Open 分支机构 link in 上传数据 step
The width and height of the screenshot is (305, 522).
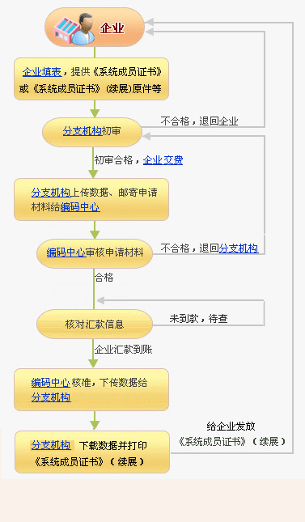(x=51, y=193)
